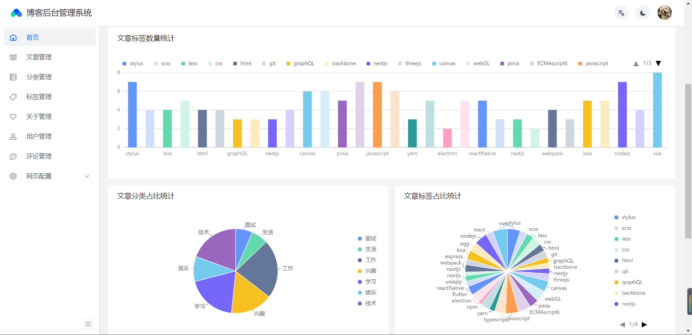The width and height of the screenshot is (692, 335).
Task: Click the 分类管理 list icon
Action: (x=13, y=77)
